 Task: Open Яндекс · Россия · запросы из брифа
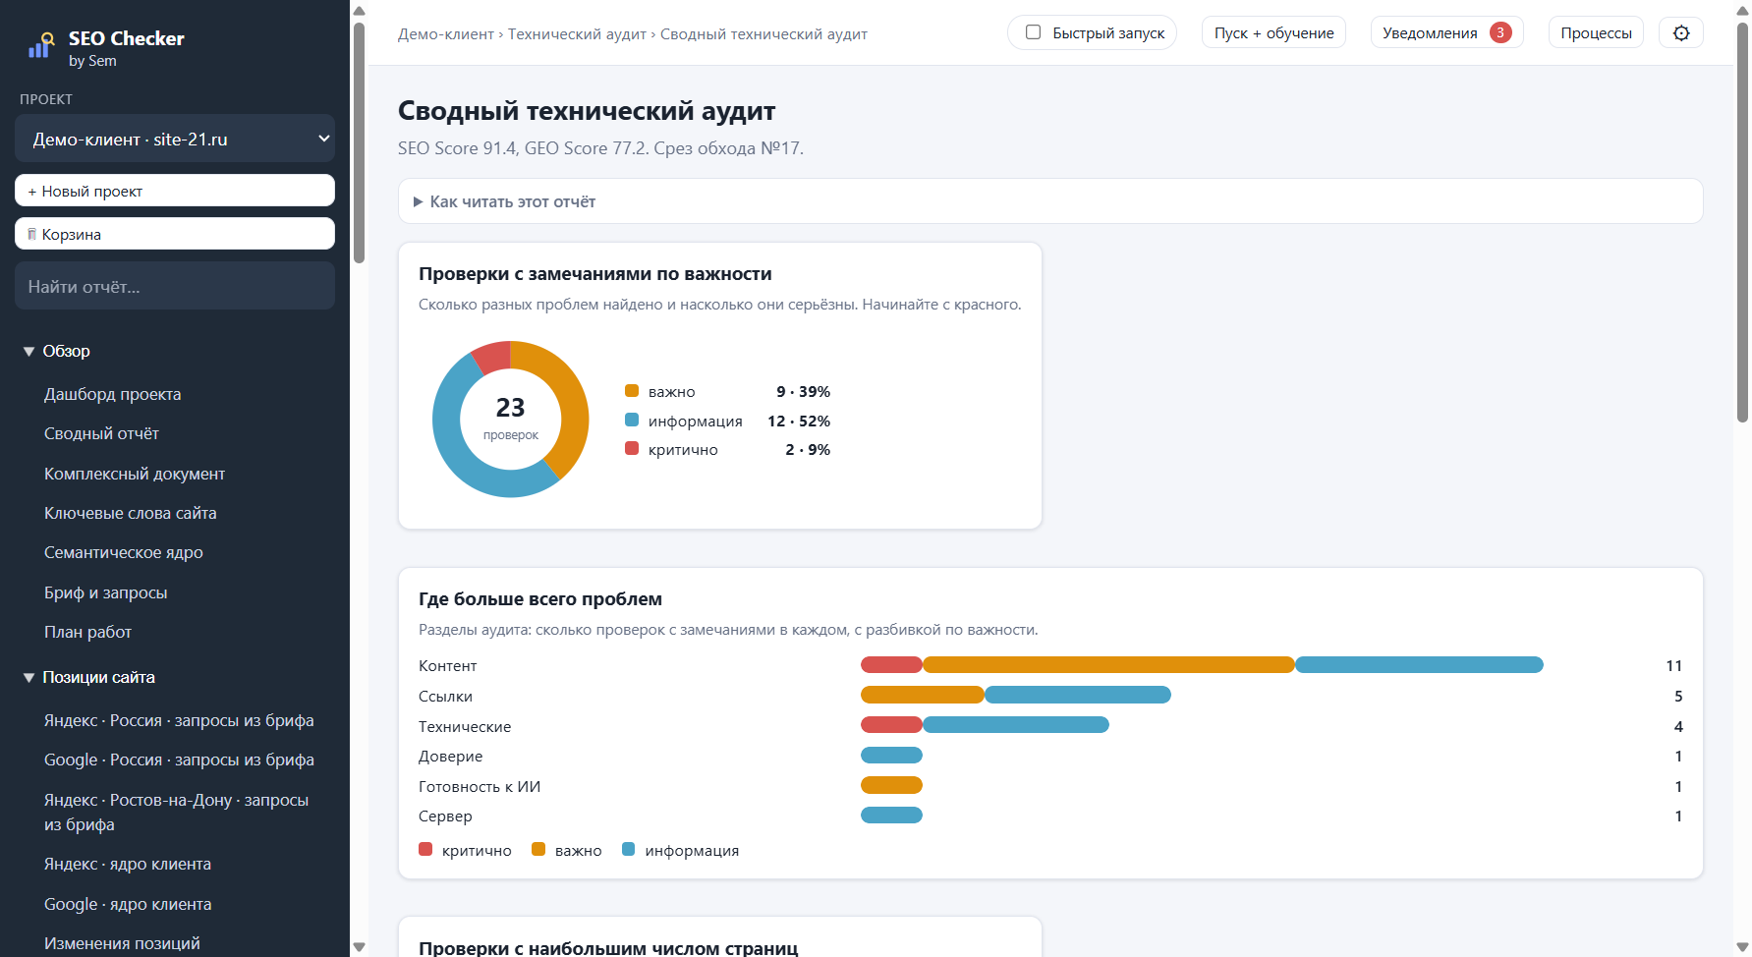coord(179,720)
